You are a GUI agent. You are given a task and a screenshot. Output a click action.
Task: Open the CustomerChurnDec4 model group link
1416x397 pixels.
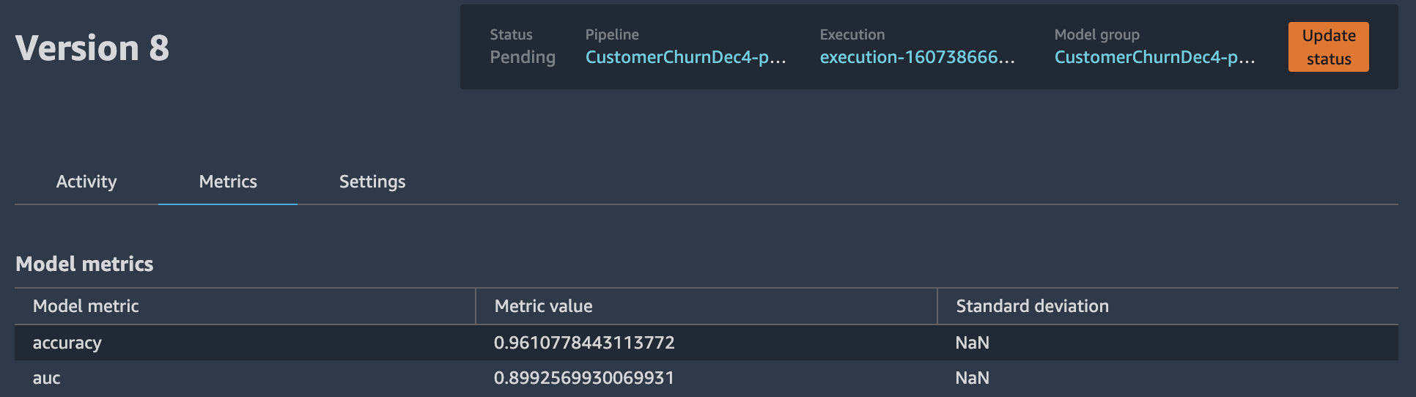pyautogui.click(x=1154, y=57)
